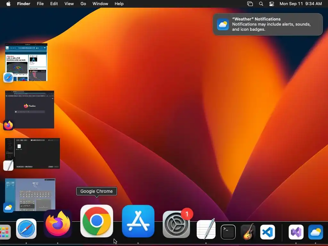The image size is (328, 246).
Task: Open the View menu
Action: [x=69, y=4]
